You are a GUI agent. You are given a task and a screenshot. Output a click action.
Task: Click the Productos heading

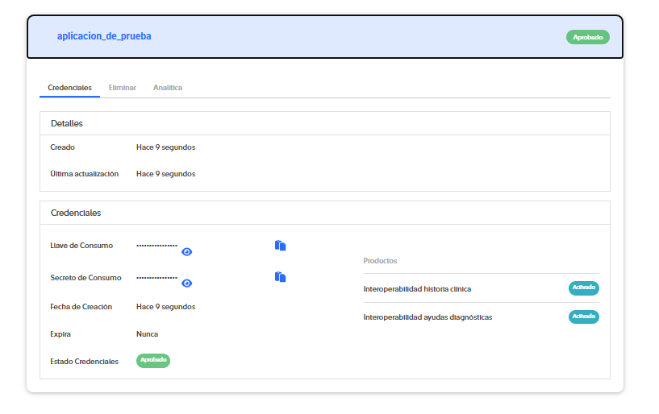[380, 261]
